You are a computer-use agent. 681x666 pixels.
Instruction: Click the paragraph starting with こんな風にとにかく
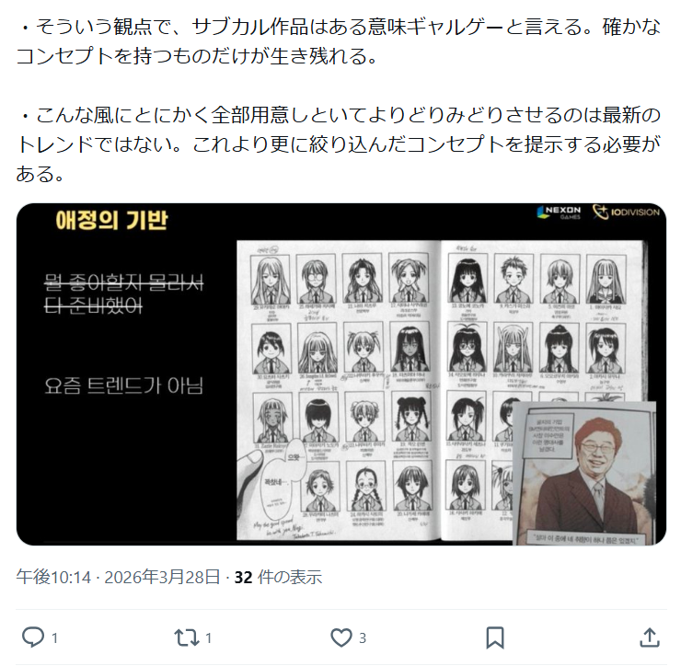point(340,144)
